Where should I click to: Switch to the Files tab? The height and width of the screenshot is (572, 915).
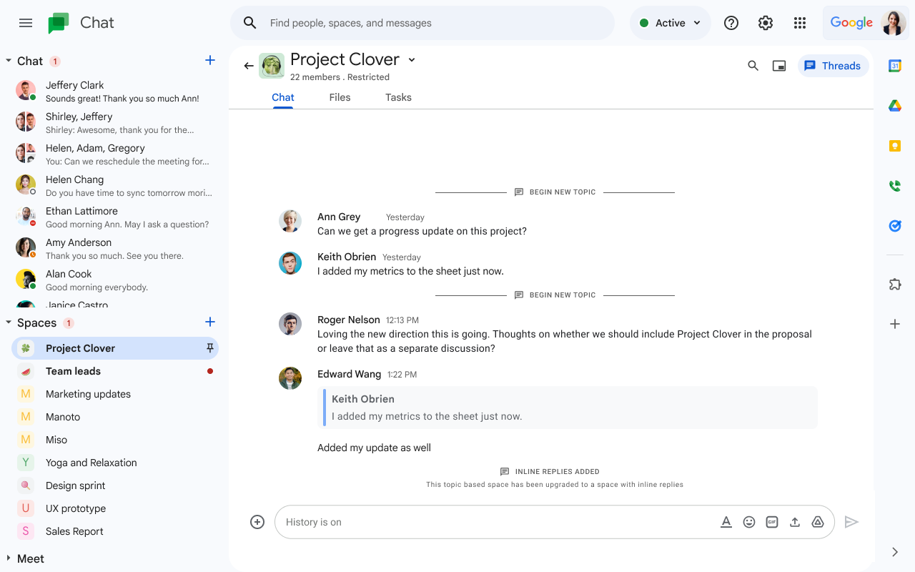(x=340, y=97)
